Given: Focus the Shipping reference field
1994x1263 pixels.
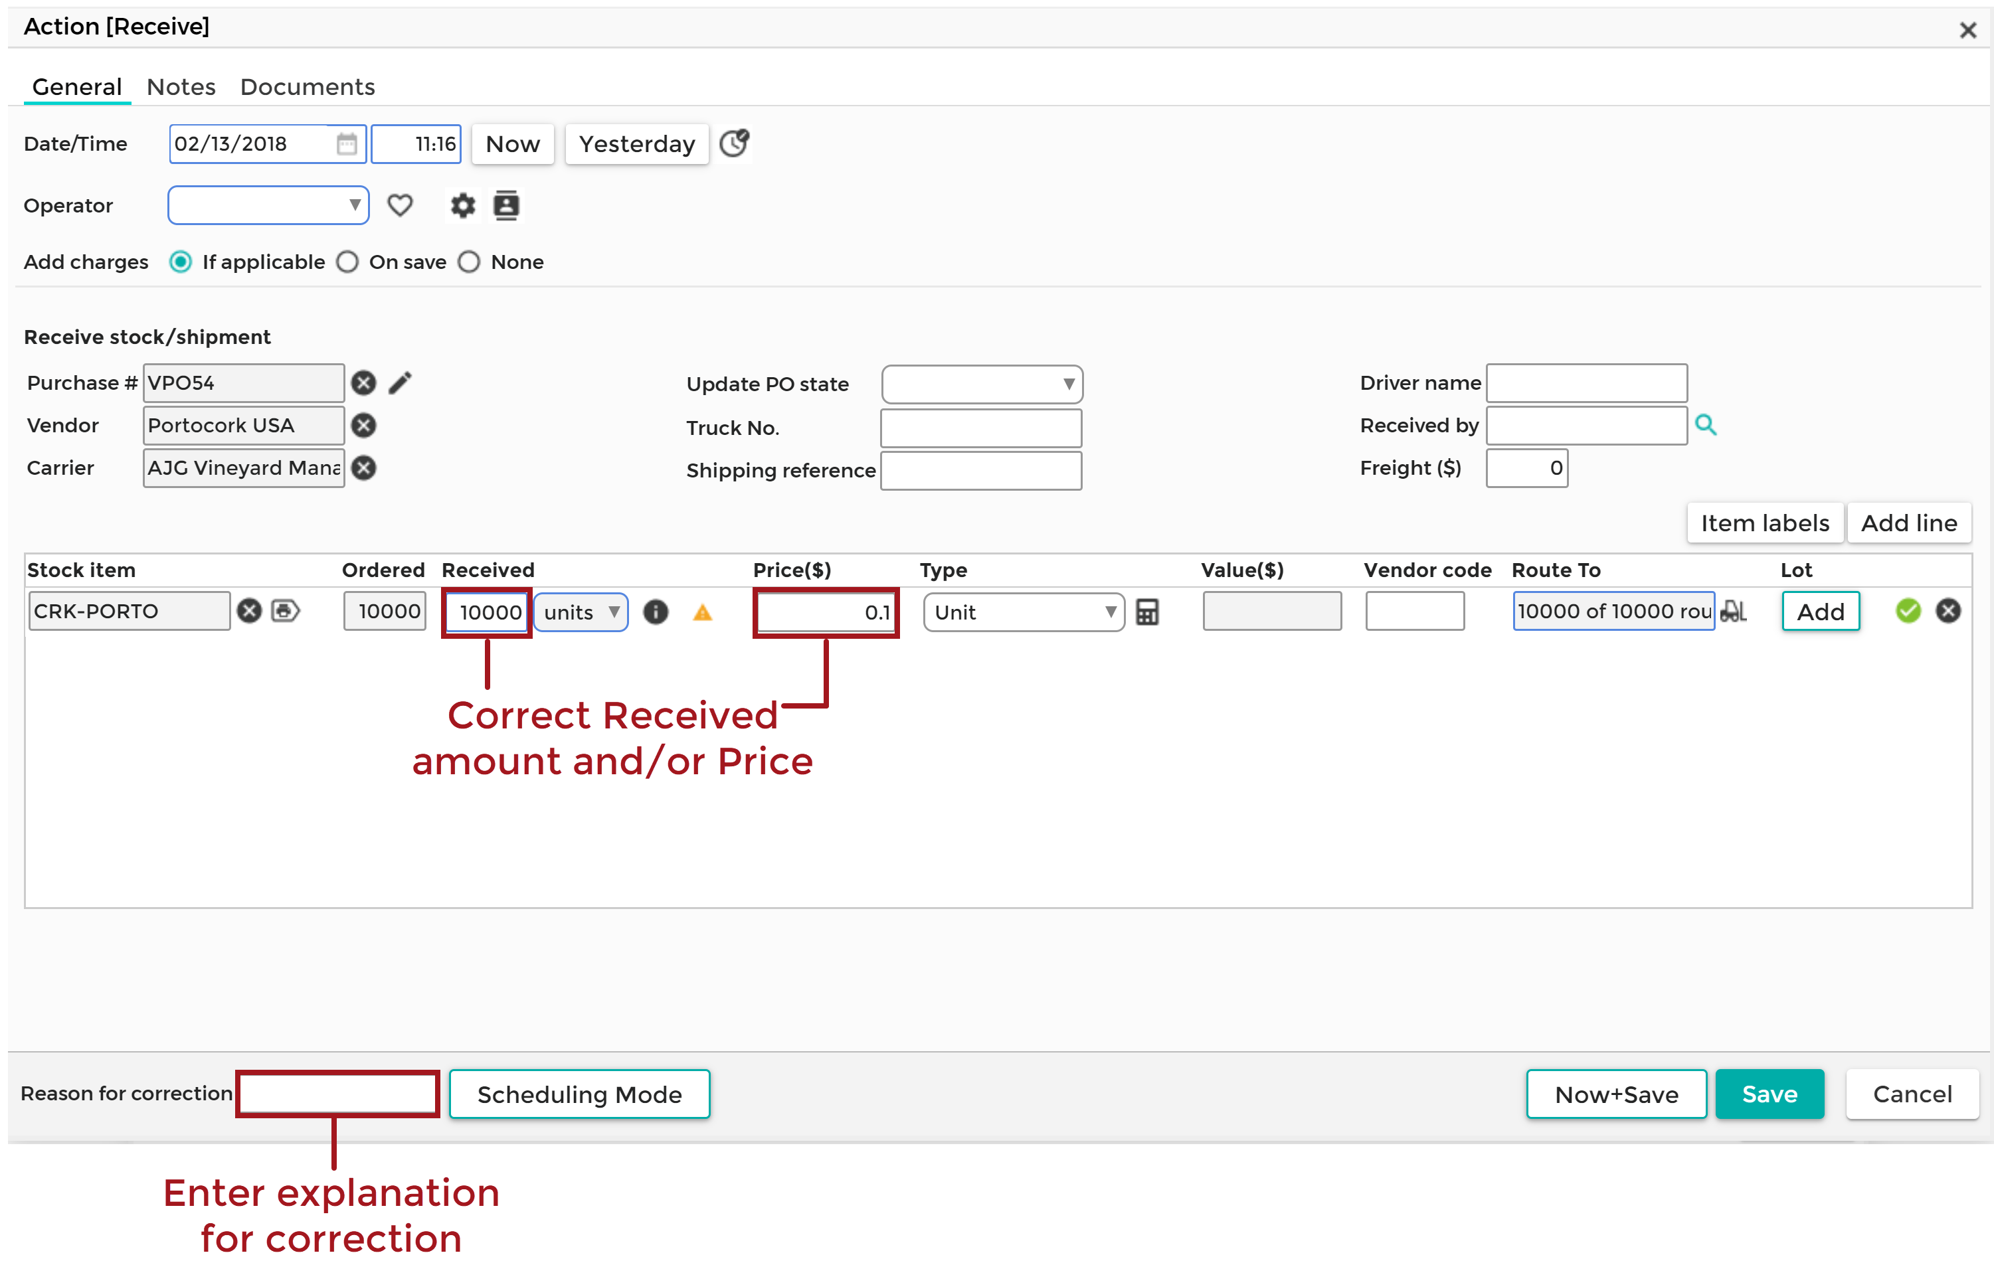Looking at the screenshot, I should (981, 470).
